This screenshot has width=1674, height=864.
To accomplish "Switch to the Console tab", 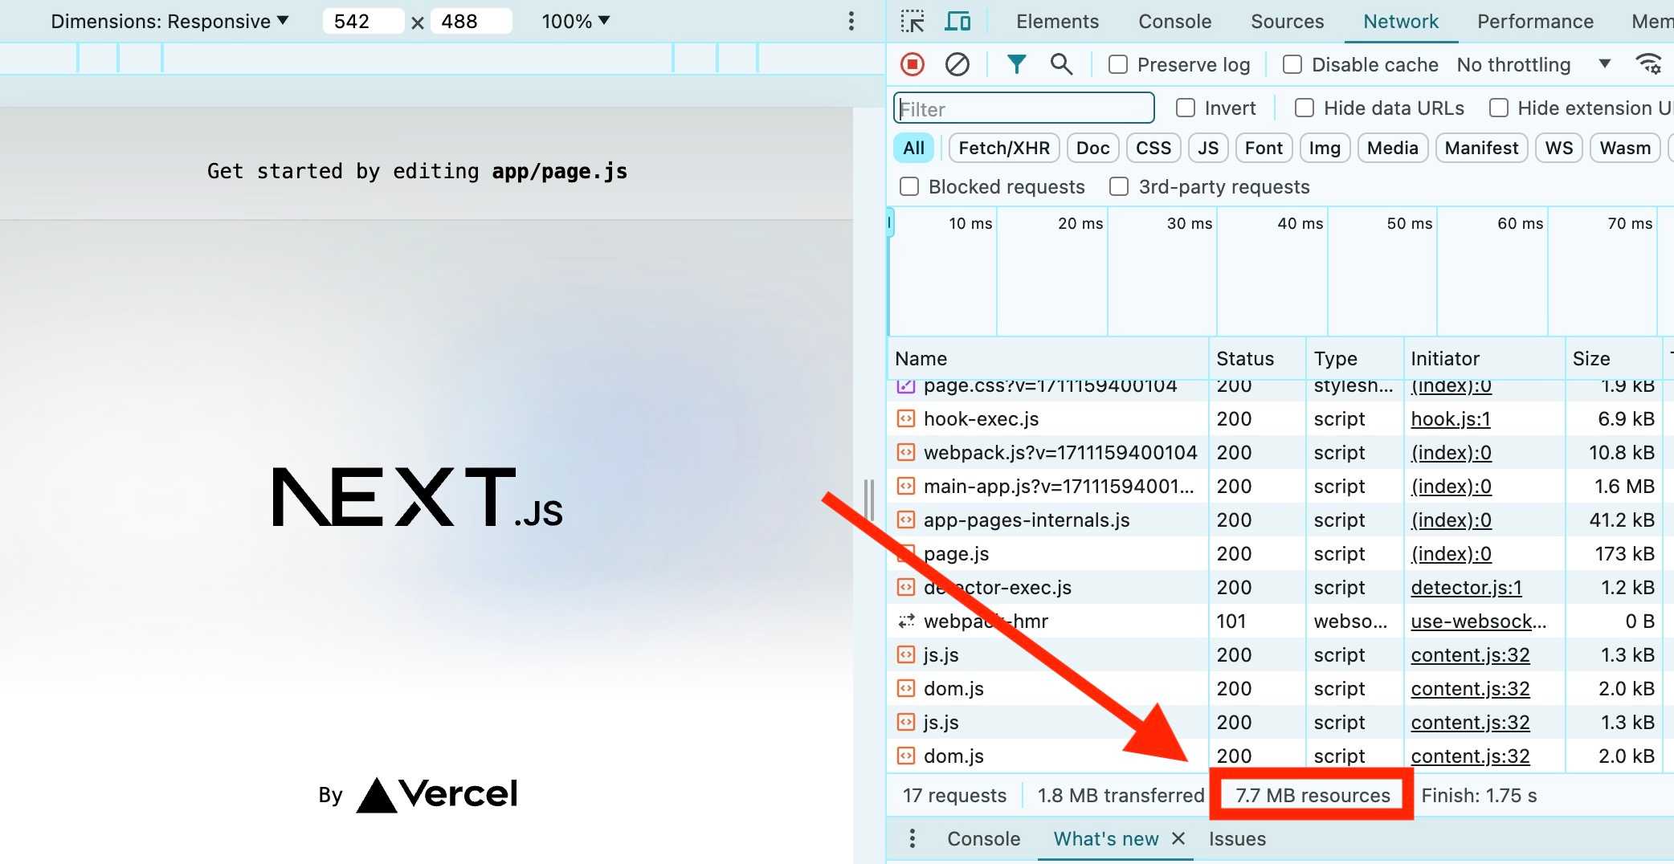I will pos(1174,22).
